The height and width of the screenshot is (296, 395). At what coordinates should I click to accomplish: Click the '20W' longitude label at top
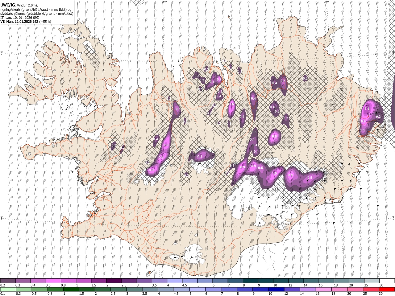(x=164, y=2)
